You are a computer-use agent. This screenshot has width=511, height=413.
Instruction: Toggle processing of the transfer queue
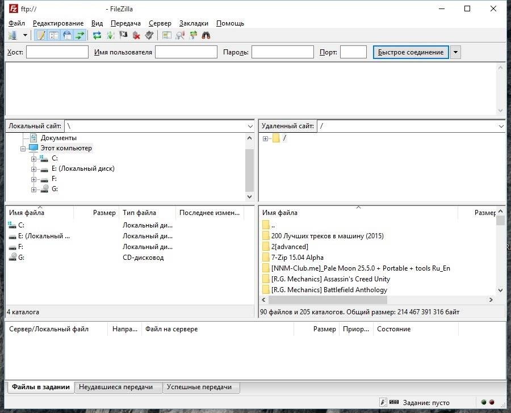click(110, 35)
